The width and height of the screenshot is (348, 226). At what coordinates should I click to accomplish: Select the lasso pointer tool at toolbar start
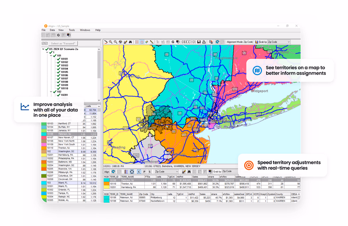106,42
